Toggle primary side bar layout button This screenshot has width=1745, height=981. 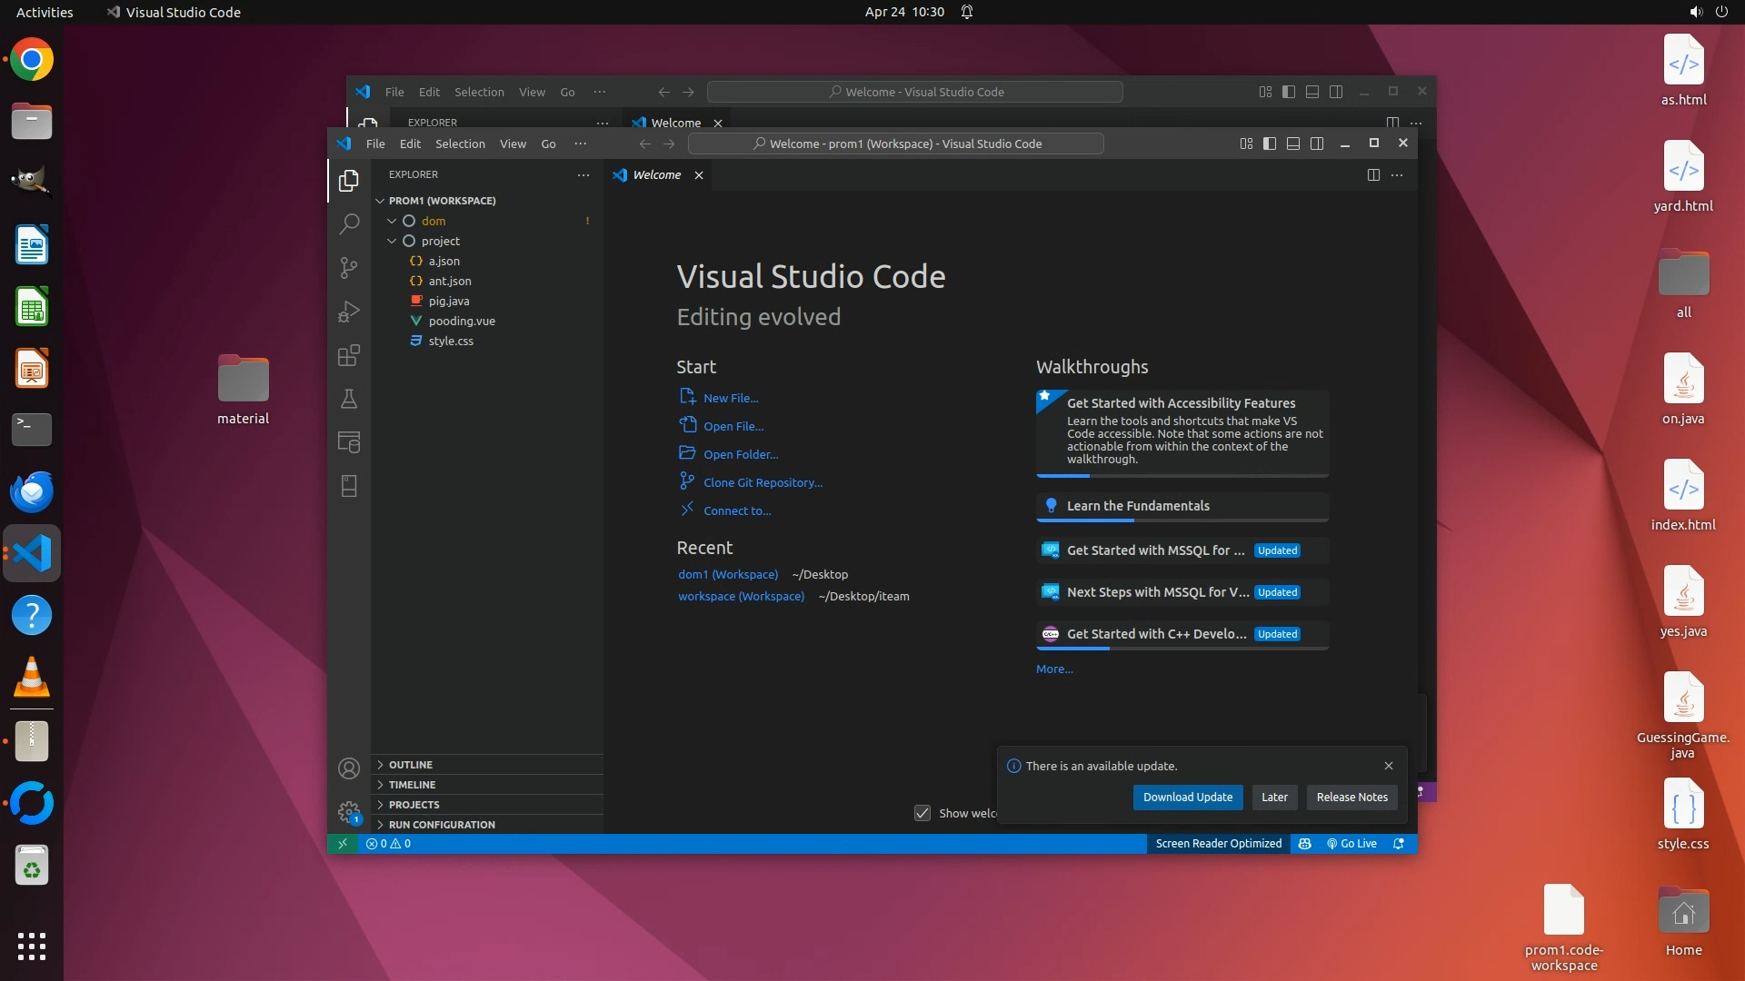1270,144
